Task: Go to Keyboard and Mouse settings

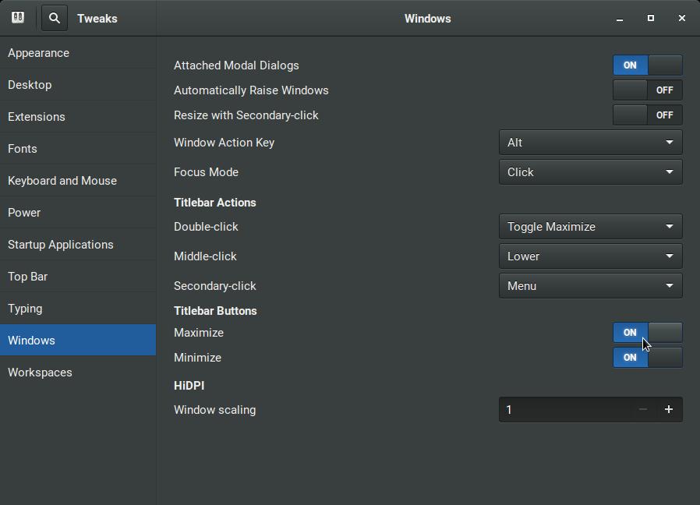Action: coord(62,181)
